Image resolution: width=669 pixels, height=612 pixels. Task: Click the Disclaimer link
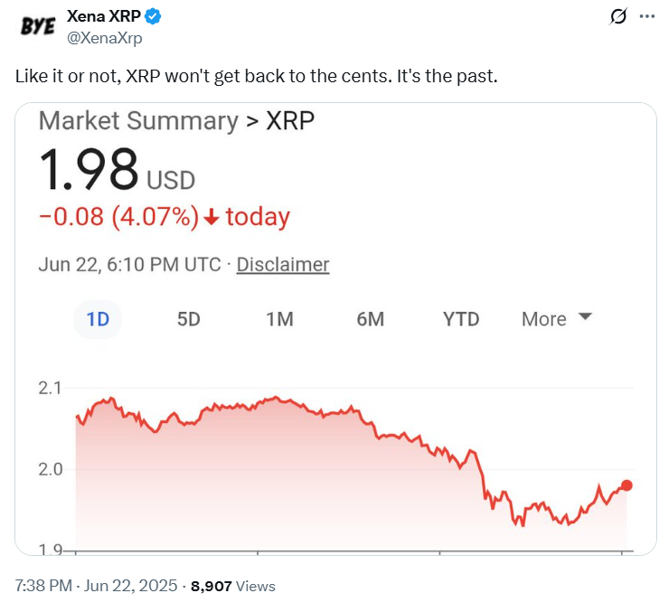282,265
